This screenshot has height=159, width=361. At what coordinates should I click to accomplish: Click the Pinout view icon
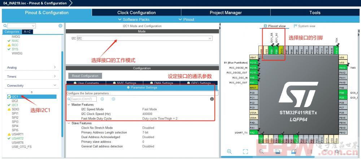click(x=265, y=26)
